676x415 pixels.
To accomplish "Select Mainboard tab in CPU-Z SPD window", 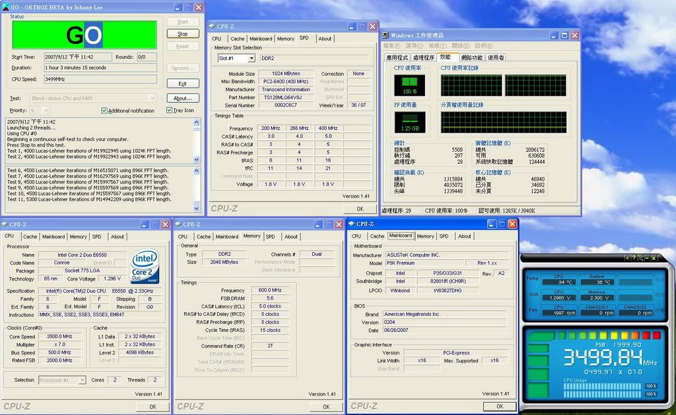I will pyautogui.click(x=261, y=39).
